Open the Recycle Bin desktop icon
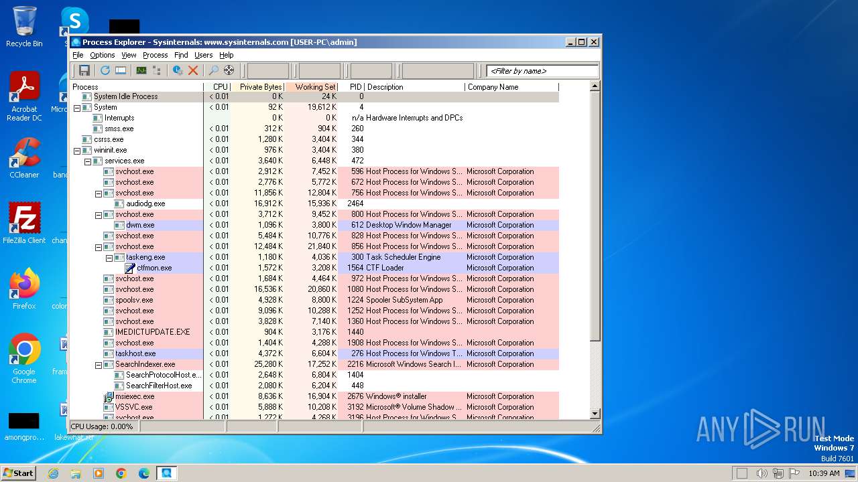This screenshot has height=482, width=858. click(x=24, y=27)
